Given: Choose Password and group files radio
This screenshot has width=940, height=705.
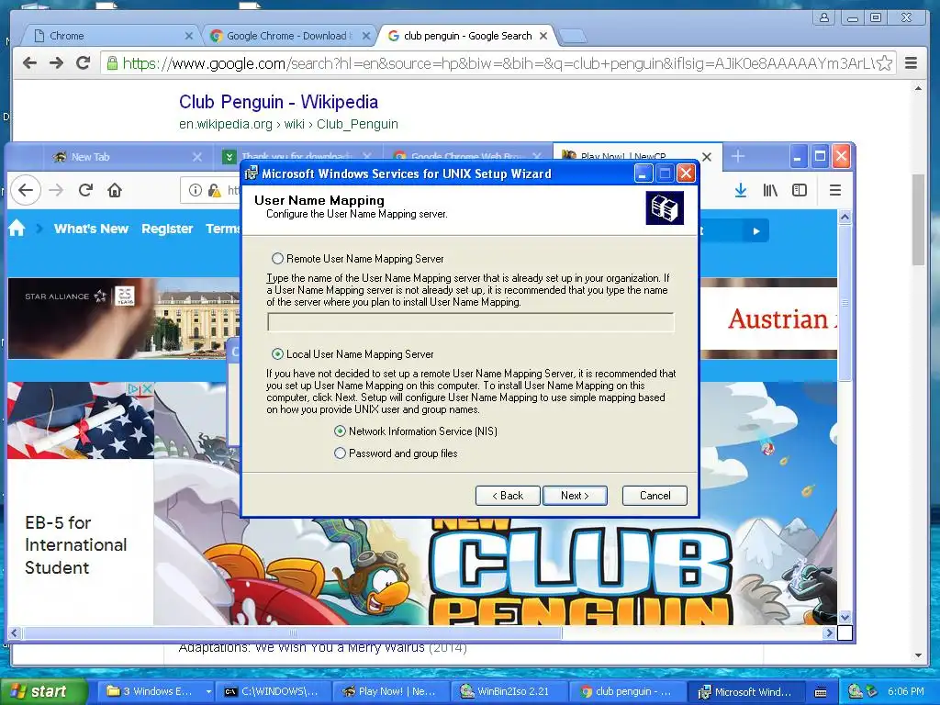Looking at the screenshot, I should click(x=340, y=453).
